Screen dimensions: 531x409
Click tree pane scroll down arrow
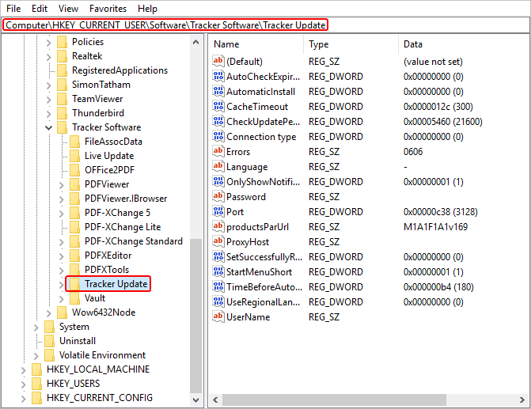[195, 400]
